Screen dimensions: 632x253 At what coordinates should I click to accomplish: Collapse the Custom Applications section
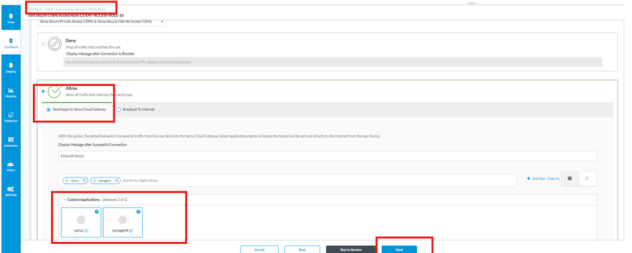(65, 200)
